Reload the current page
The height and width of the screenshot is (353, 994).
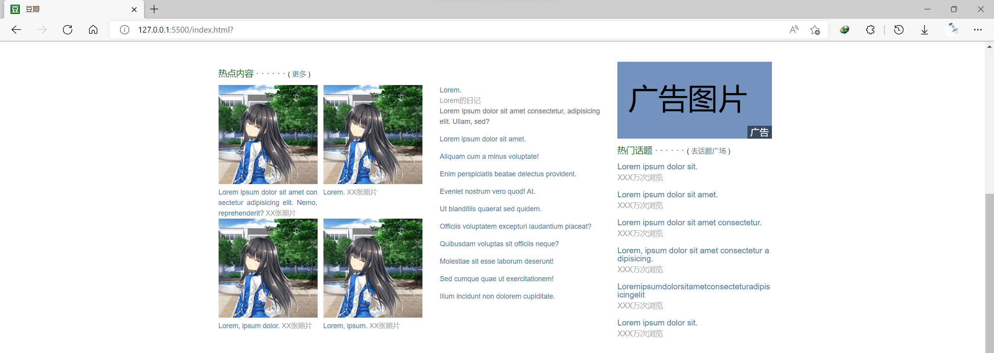click(x=68, y=30)
